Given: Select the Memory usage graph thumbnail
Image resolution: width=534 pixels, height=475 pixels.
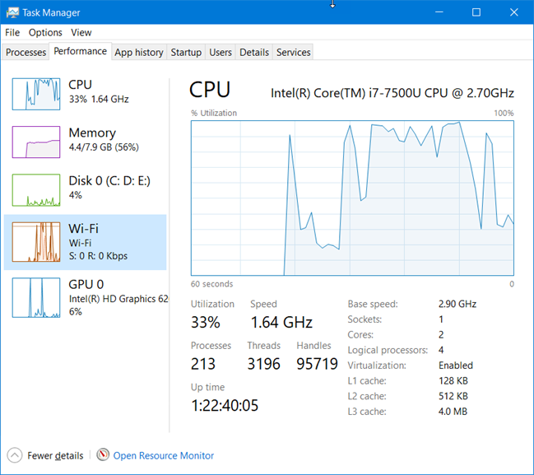Looking at the screenshot, I should click(36, 142).
